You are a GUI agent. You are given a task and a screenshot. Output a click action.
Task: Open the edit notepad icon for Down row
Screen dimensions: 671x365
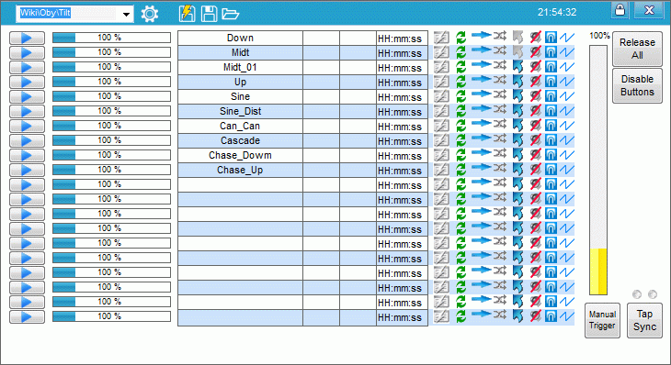click(x=441, y=38)
